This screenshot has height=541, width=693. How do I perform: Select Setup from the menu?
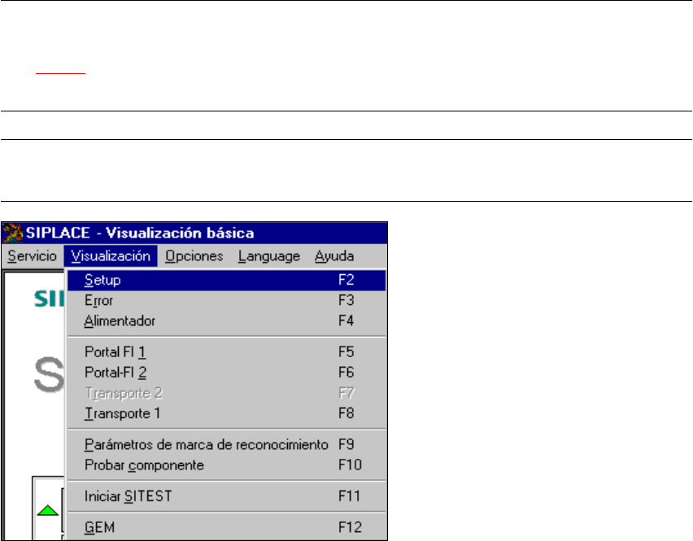[227, 280]
